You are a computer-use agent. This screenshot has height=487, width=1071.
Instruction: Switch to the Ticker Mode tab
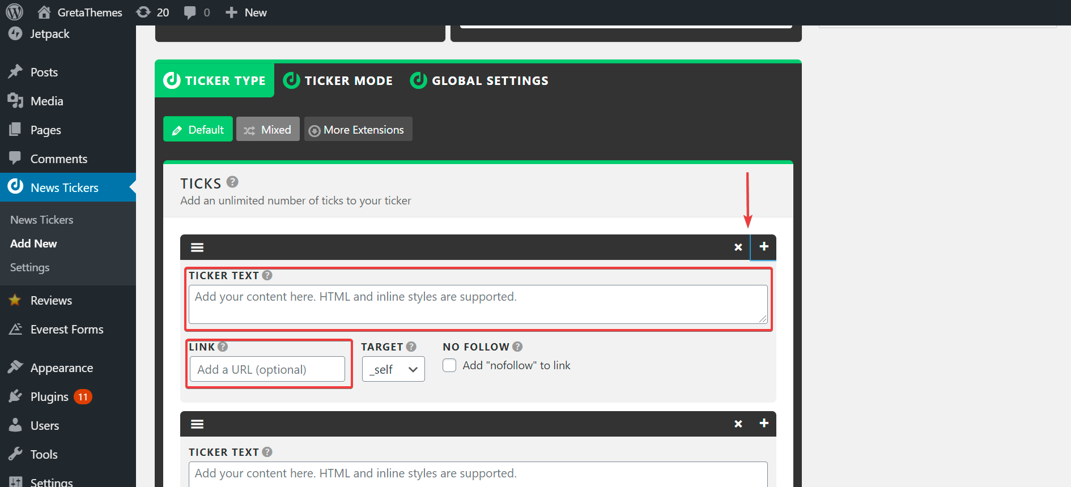(338, 80)
